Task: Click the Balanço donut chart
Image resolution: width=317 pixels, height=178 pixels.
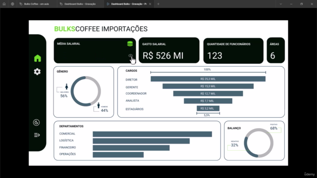Action: tap(259, 143)
